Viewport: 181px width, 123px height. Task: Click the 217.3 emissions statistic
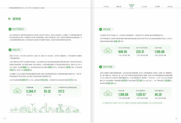tap(61, 91)
